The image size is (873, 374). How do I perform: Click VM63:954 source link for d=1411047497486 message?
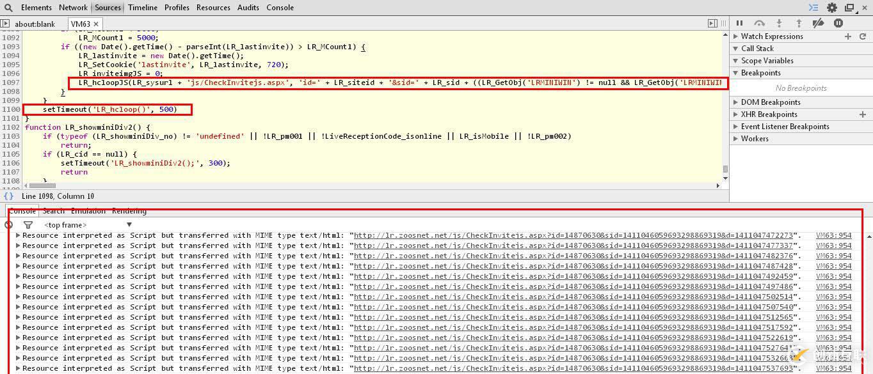click(x=834, y=286)
